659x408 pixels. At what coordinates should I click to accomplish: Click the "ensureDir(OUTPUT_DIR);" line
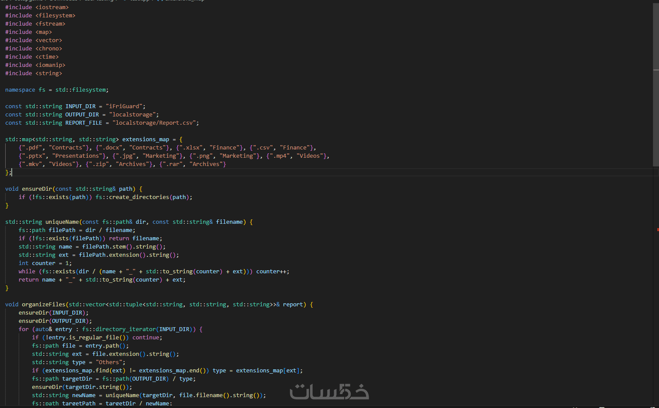coord(56,321)
